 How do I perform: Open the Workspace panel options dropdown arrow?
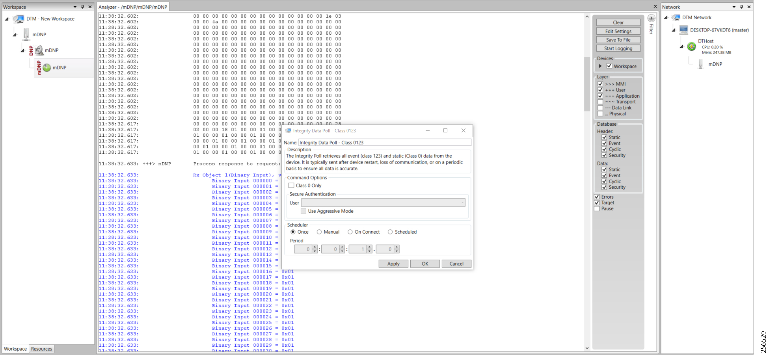coord(75,7)
